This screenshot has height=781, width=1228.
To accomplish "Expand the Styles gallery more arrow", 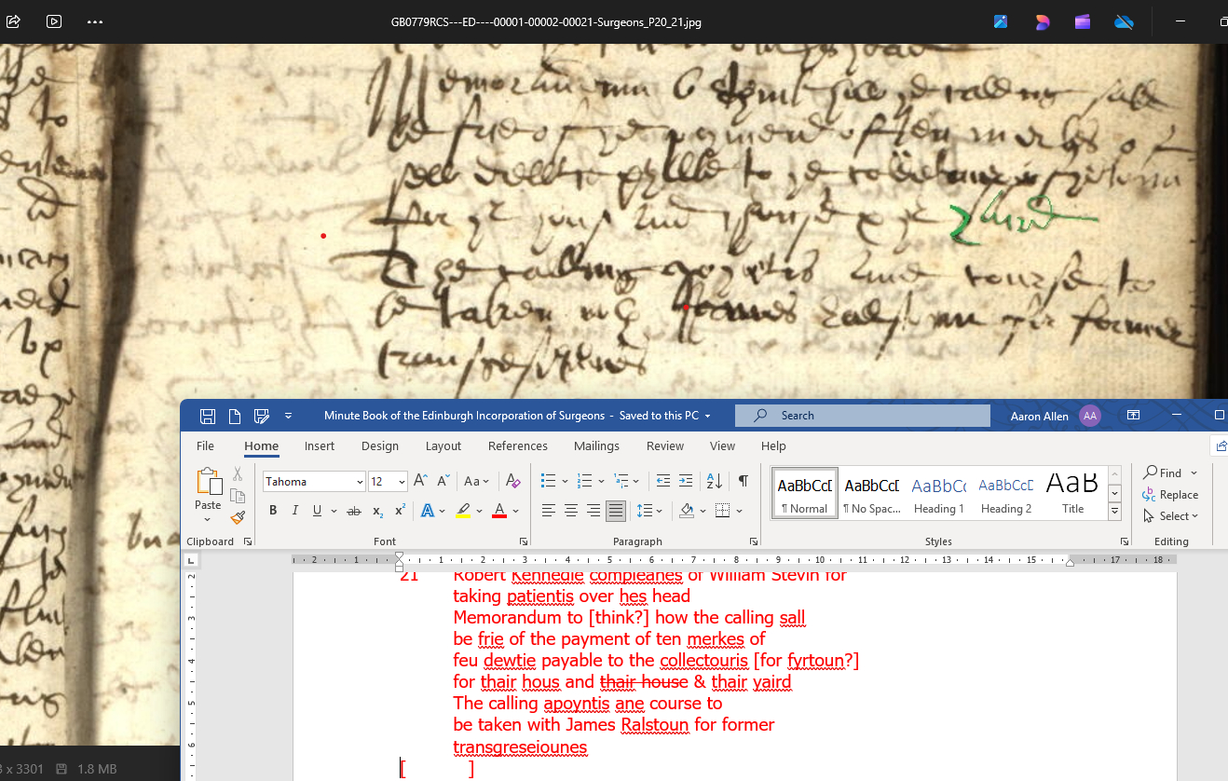I will [1114, 512].
